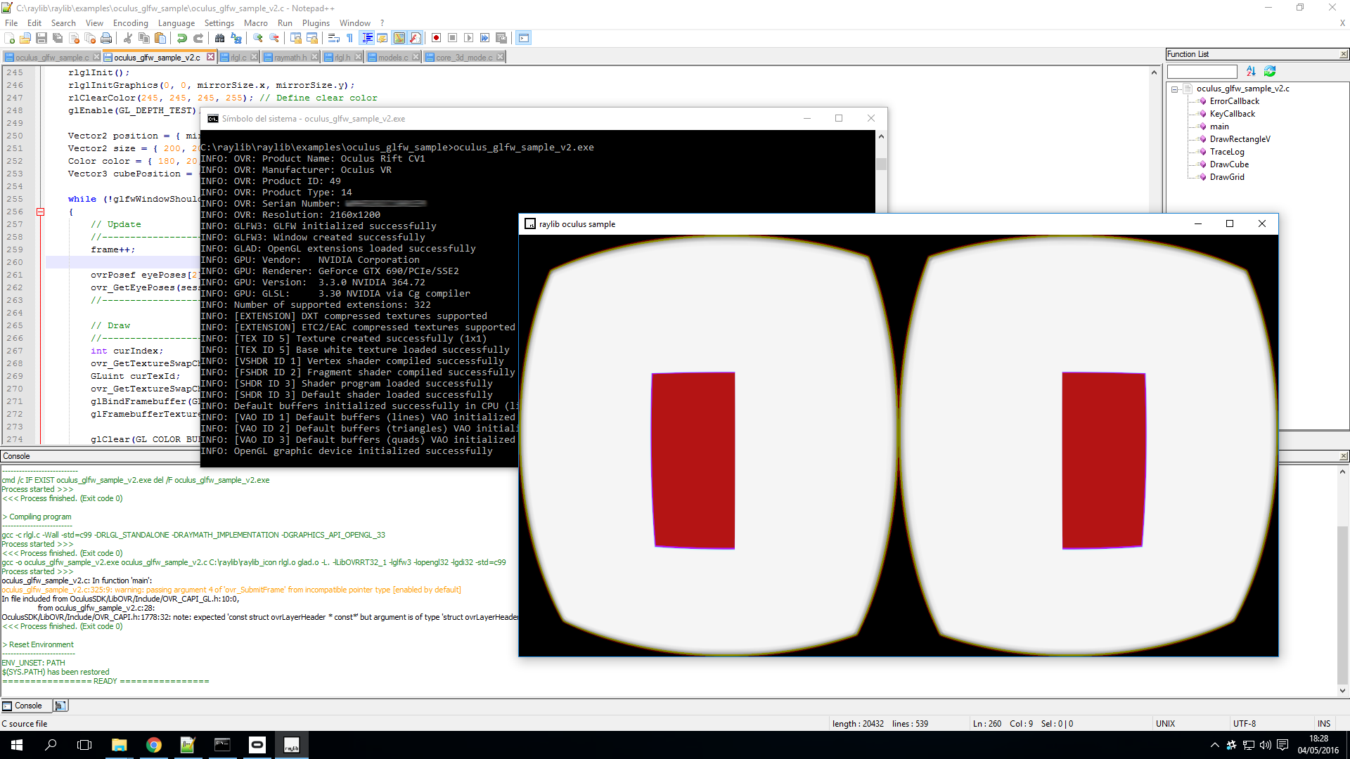1350x759 pixels.
Task: Click the Print toolbar icon
Action: [106, 38]
